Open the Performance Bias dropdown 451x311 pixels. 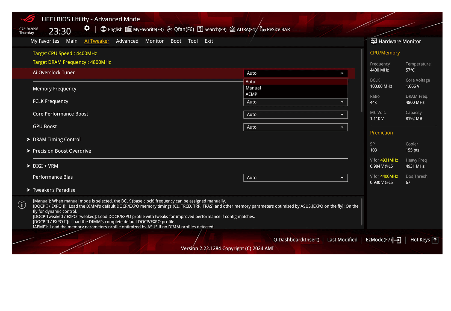(x=295, y=178)
